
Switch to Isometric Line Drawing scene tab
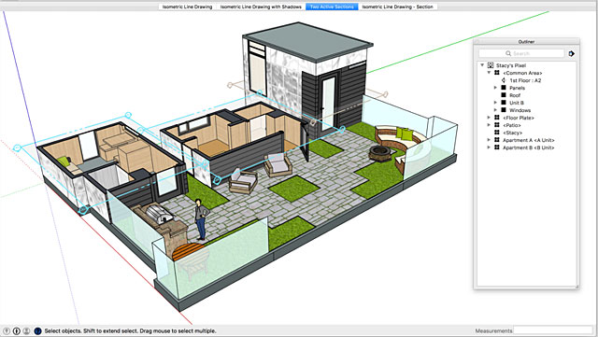pos(187,7)
